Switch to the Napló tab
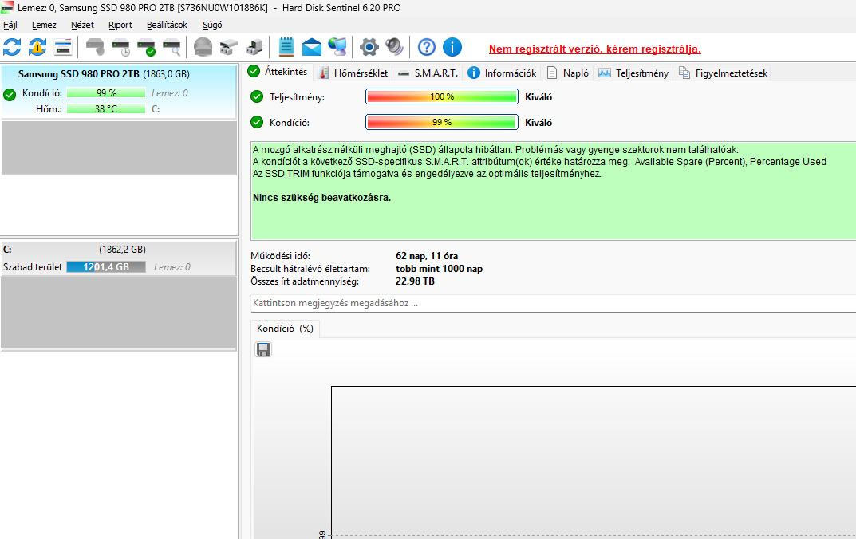This screenshot has height=539, width=856. (568, 73)
